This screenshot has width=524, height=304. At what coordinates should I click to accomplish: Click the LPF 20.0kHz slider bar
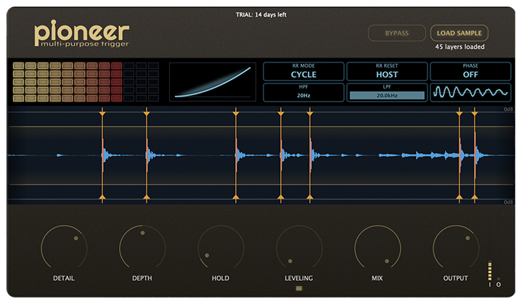coord(387,96)
